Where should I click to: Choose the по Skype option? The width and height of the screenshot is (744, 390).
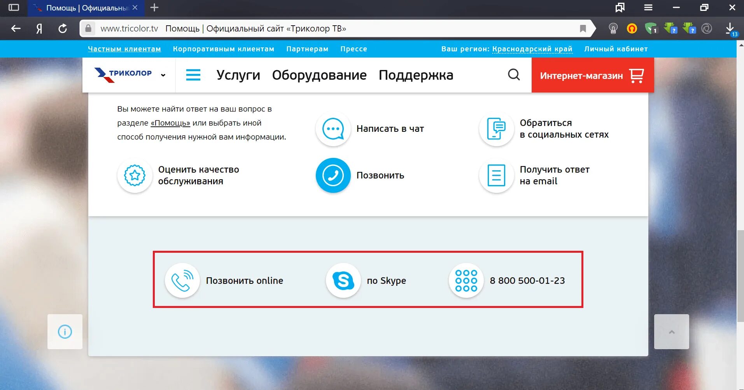click(387, 281)
